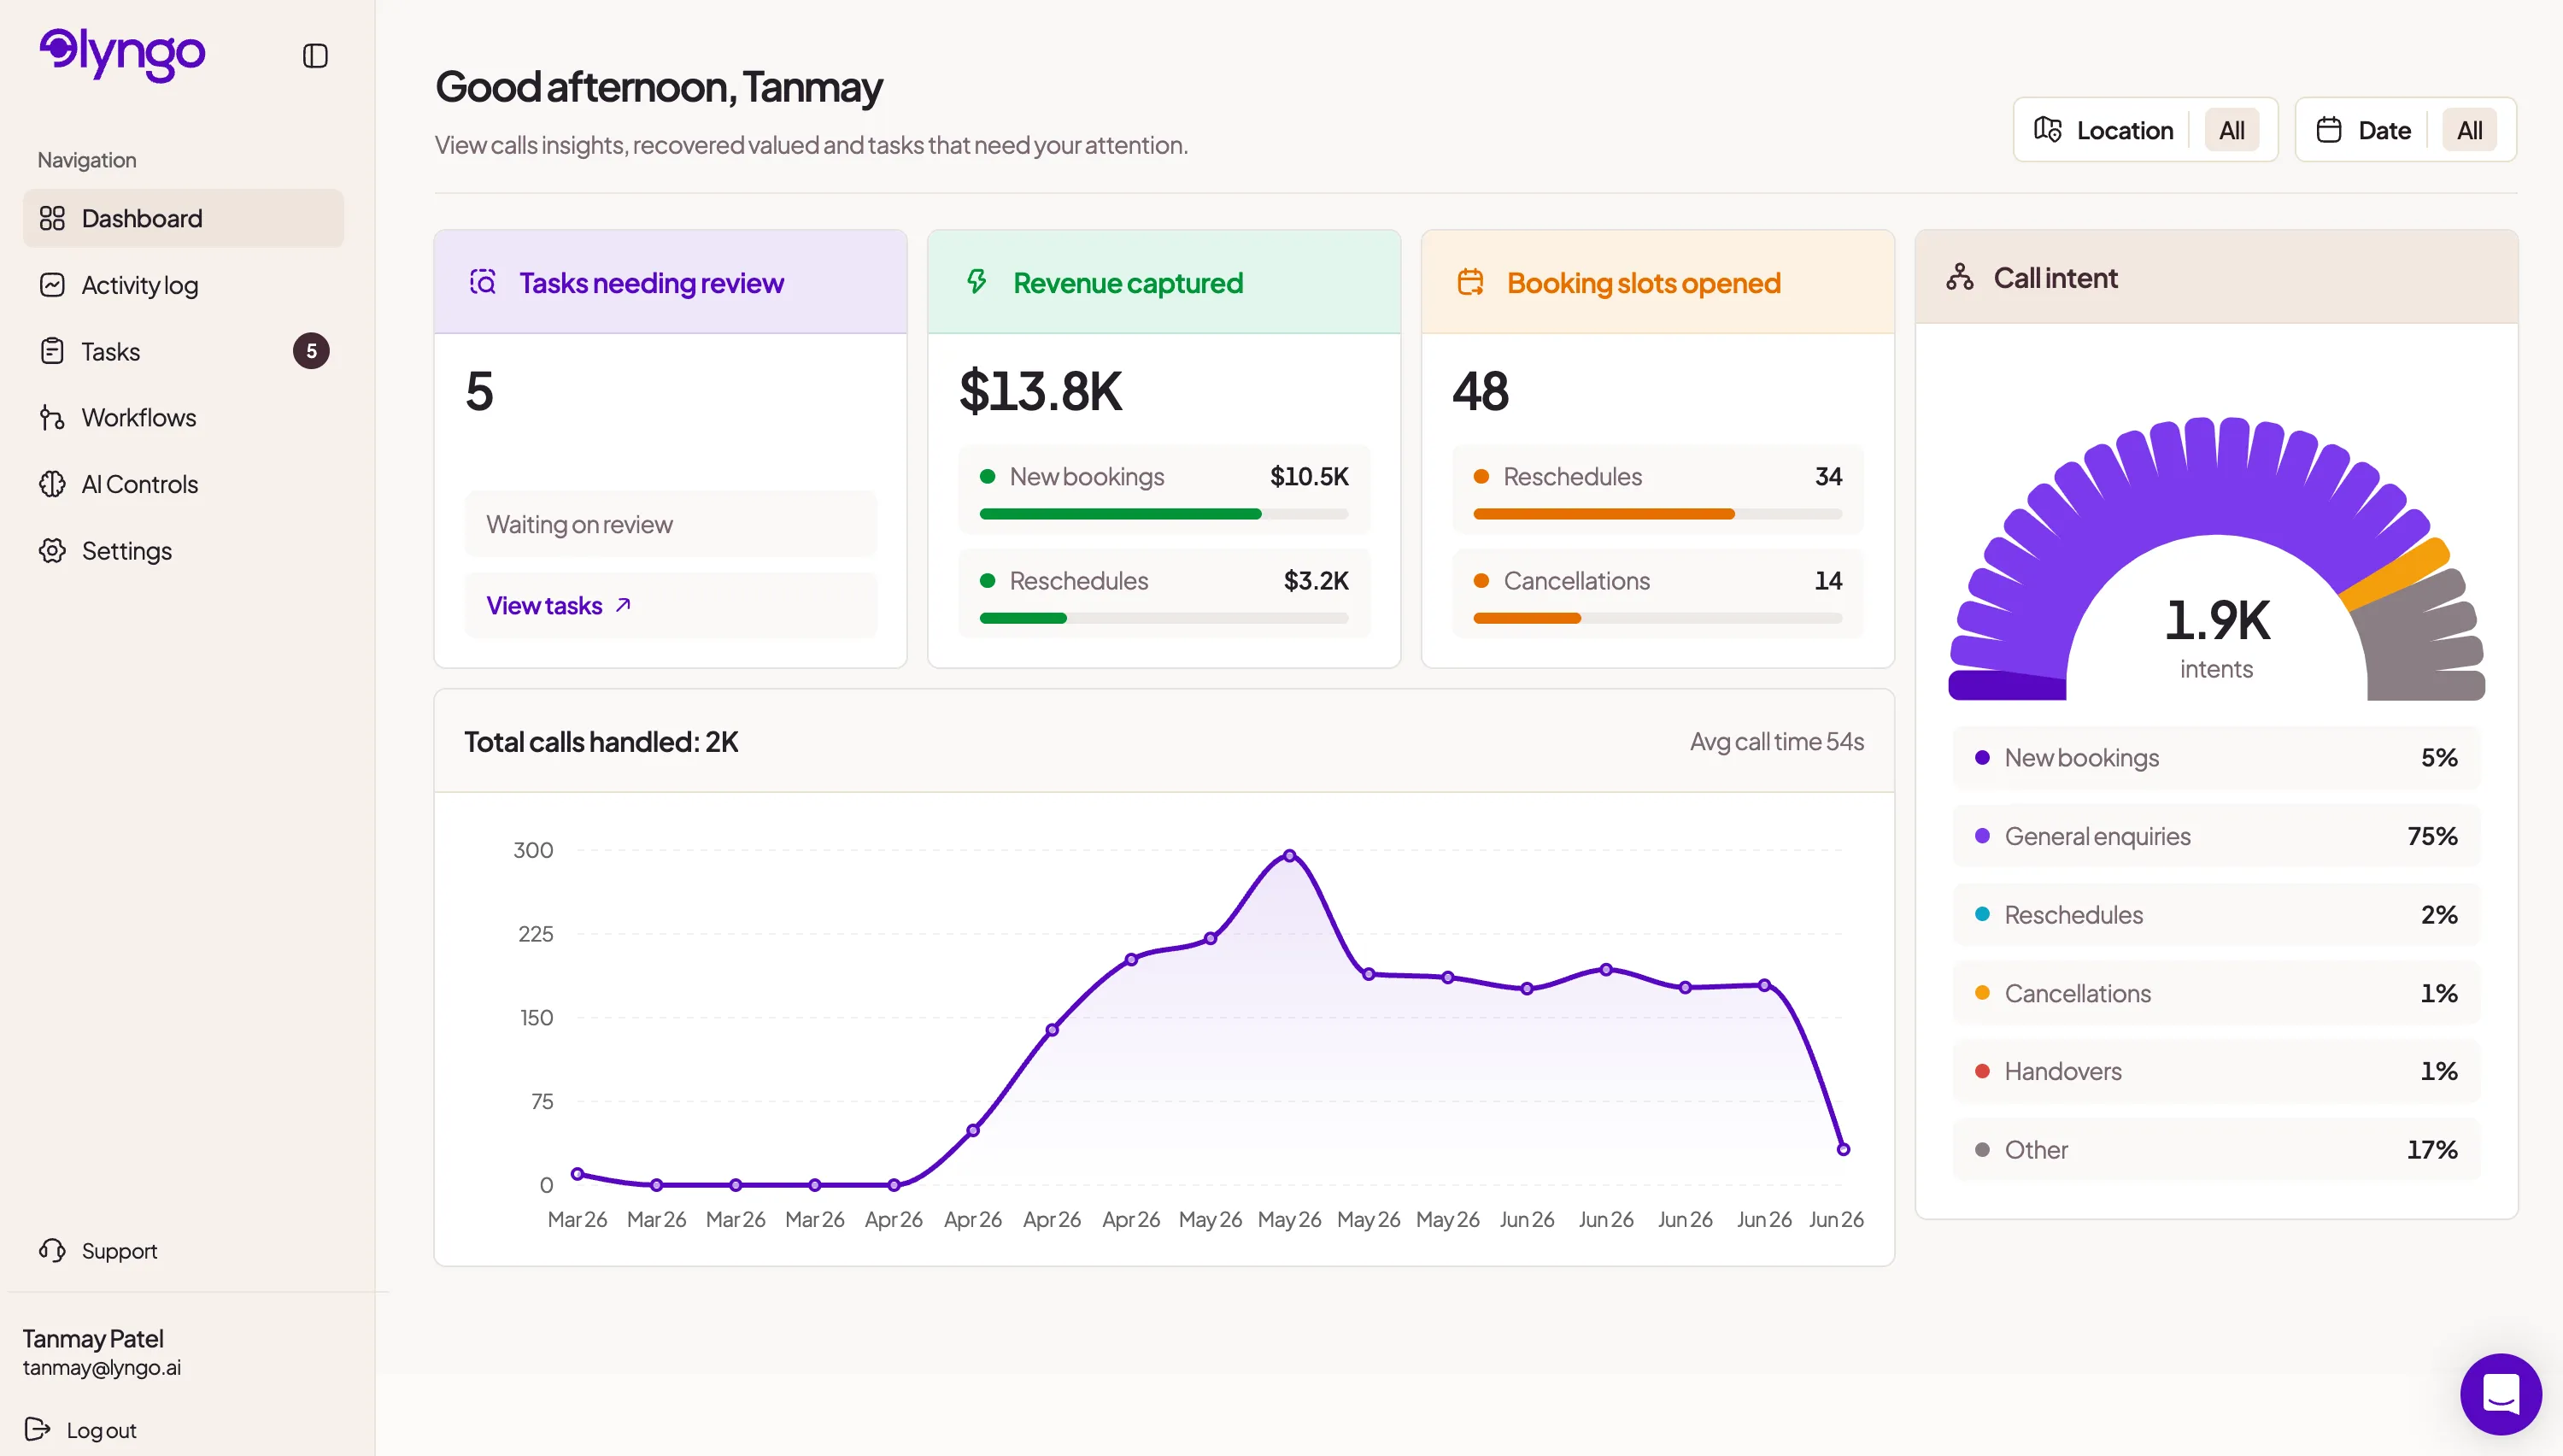Click the Location All value
The image size is (2563, 1456).
coord(2232,130)
